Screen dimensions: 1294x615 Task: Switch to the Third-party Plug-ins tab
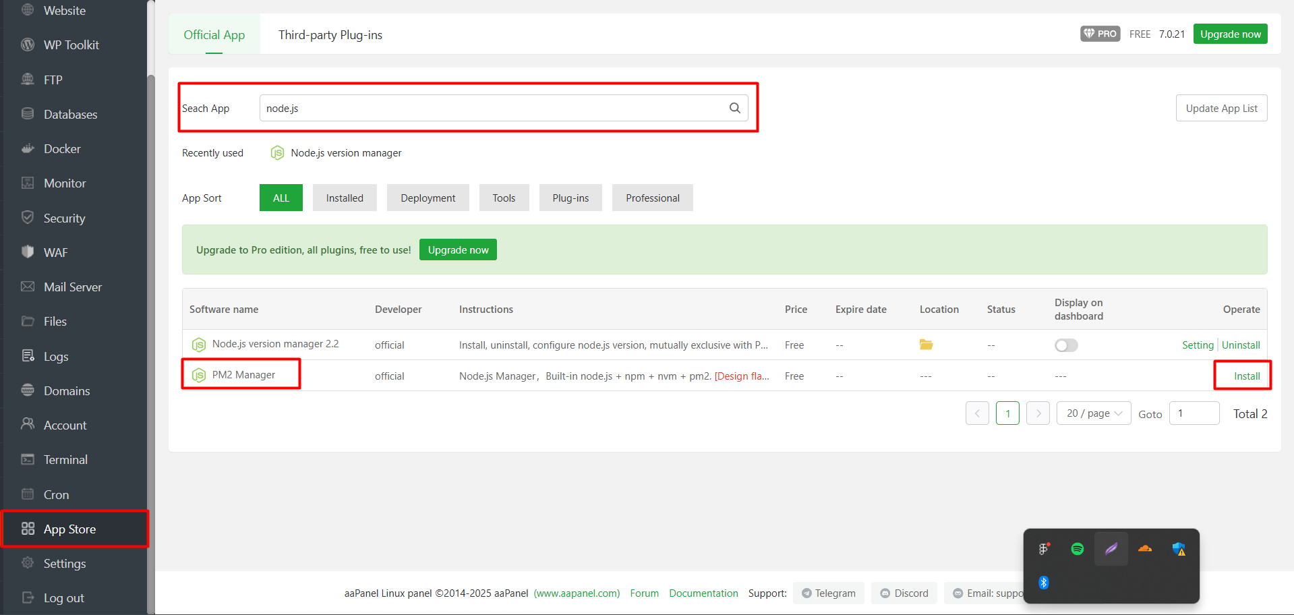click(x=330, y=34)
